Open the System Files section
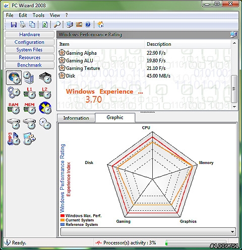The image size is (242, 250). pyautogui.click(x=30, y=50)
